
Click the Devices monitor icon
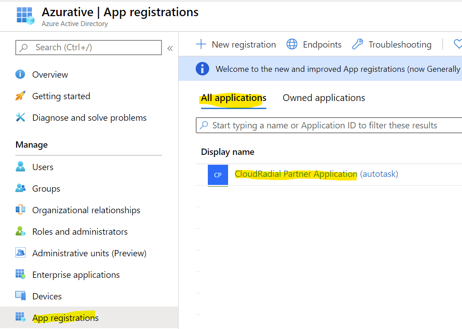coord(20,295)
